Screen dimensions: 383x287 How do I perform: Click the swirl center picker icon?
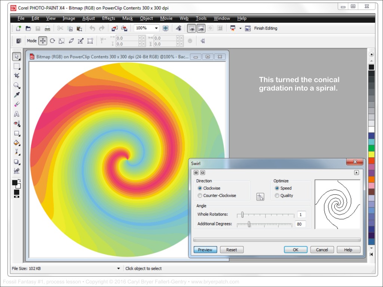[x=260, y=197]
